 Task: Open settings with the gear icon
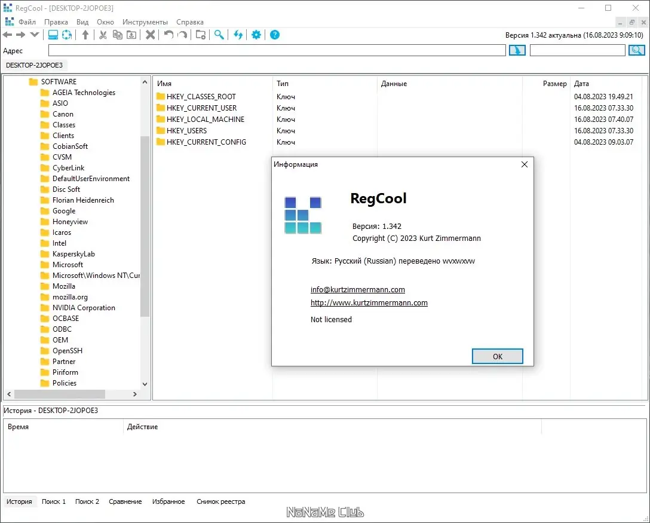tap(257, 35)
